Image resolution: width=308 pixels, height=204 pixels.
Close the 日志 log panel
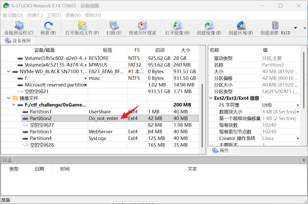[304, 160]
